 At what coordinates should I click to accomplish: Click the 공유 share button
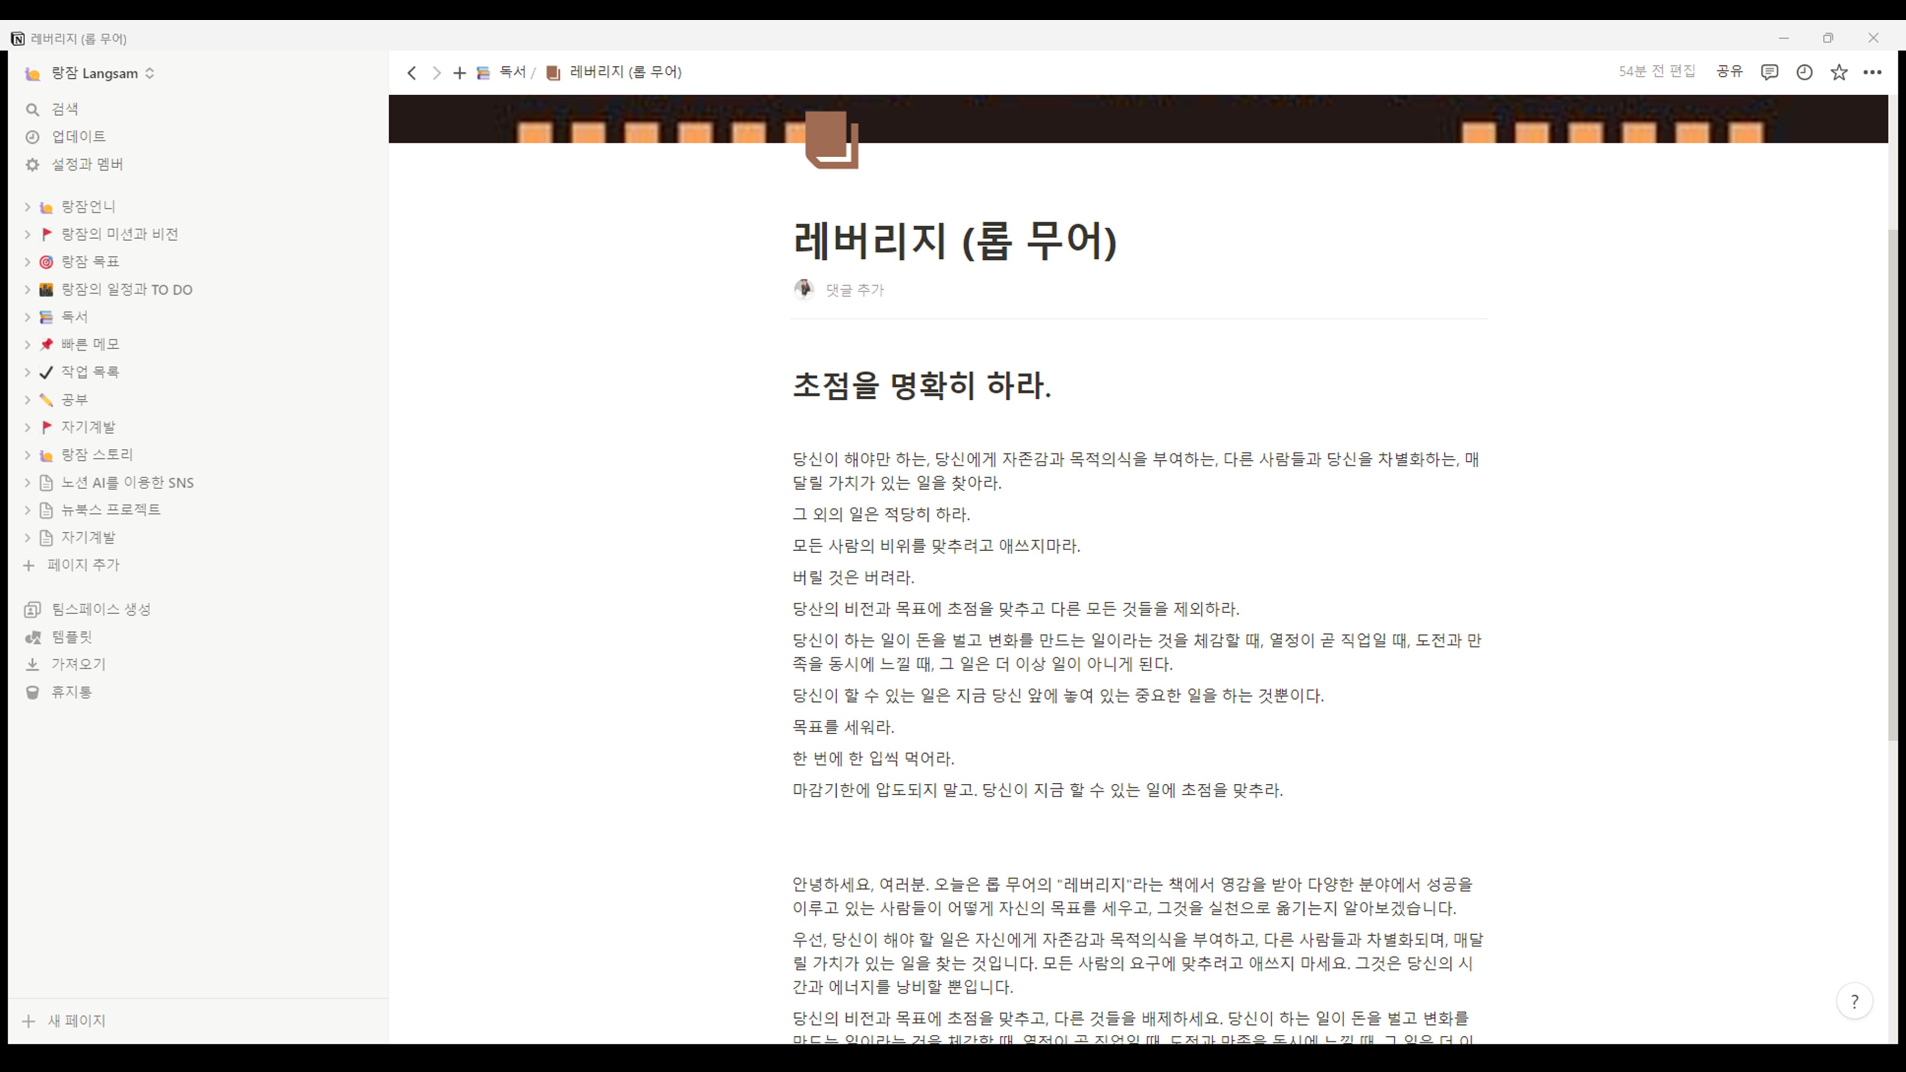(x=1729, y=72)
